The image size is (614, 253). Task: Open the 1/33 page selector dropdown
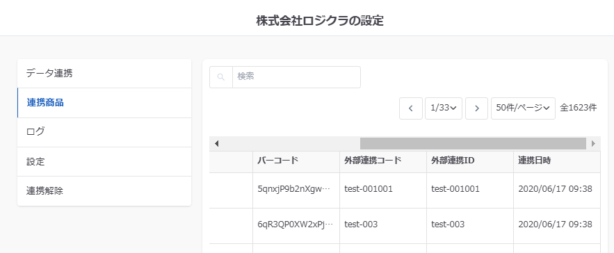click(x=444, y=108)
